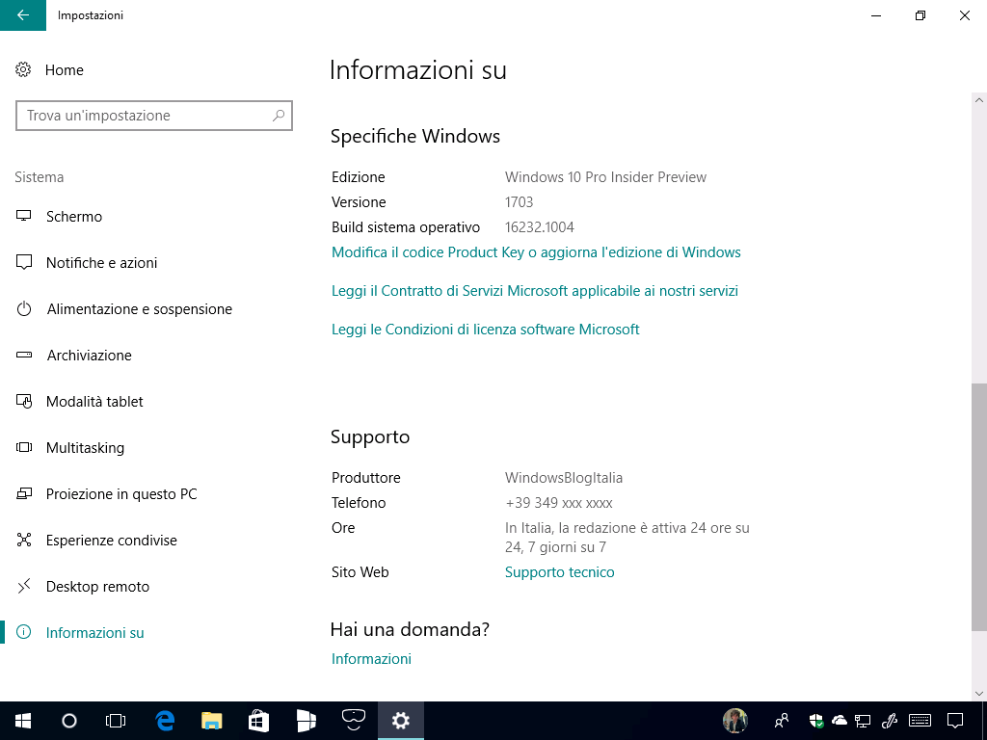Viewport: 987px width, 740px height.
Task: Click the Settings gear on the taskbar
Action: pos(401,721)
